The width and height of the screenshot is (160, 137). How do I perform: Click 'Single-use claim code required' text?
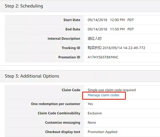[112, 90]
